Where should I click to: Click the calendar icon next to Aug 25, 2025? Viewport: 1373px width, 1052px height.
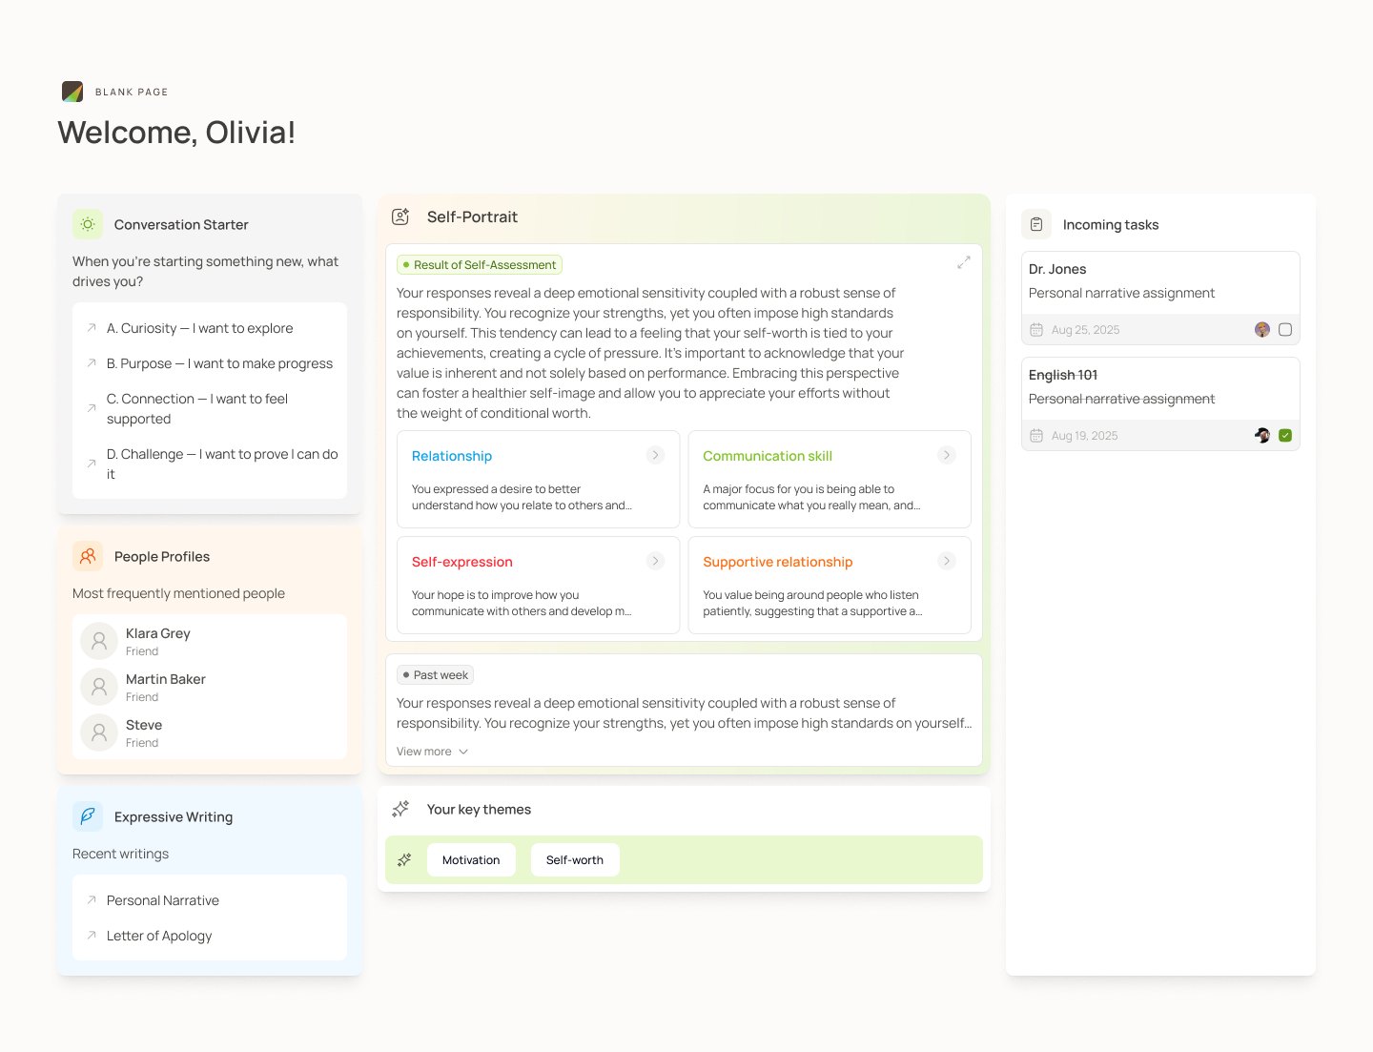point(1036,330)
